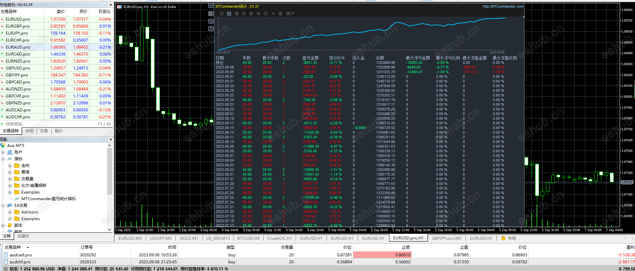Select the 币 currency statistics tab
Viewport: 635px width, 271px height.
(x=266, y=14)
